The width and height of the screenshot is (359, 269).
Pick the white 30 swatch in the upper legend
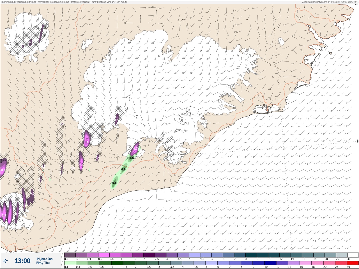(353, 255)
